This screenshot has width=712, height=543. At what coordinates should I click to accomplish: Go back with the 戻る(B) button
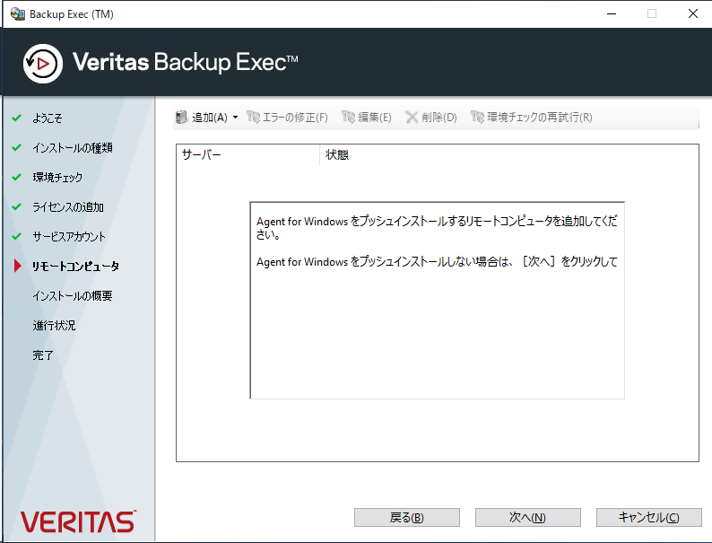(407, 517)
